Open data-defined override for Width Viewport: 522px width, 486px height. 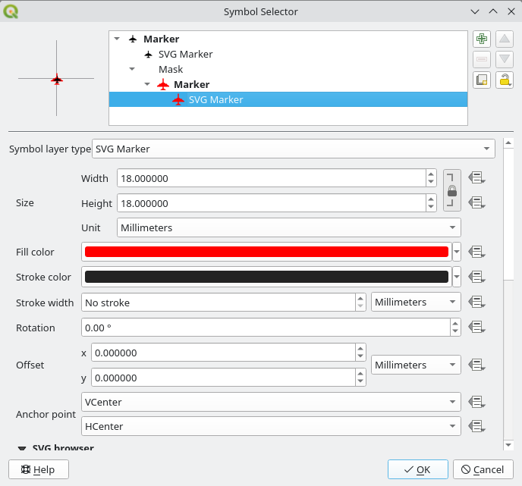click(476, 177)
